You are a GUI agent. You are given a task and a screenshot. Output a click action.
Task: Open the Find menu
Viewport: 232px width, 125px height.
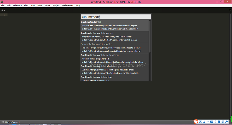26,5
